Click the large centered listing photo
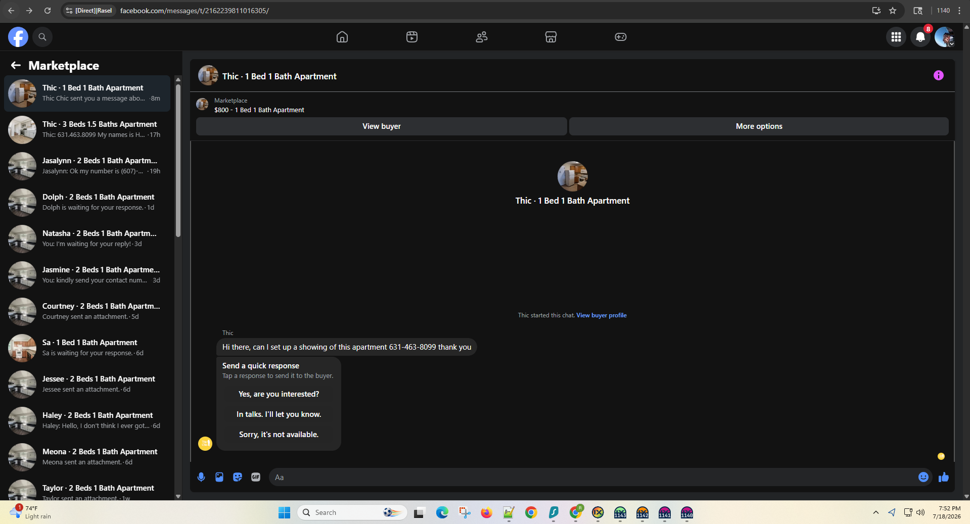970x524 pixels. (x=572, y=176)
